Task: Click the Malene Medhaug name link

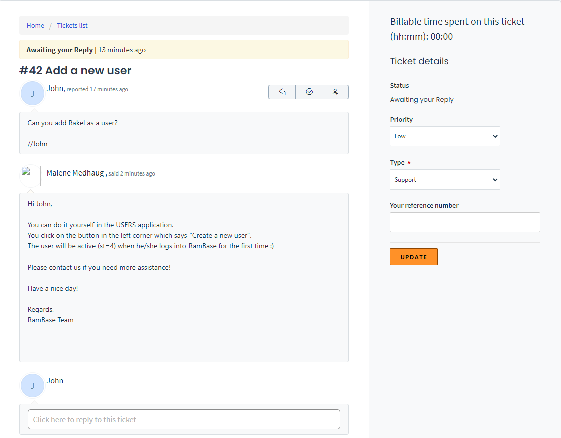Action: (x=75, y=172)
